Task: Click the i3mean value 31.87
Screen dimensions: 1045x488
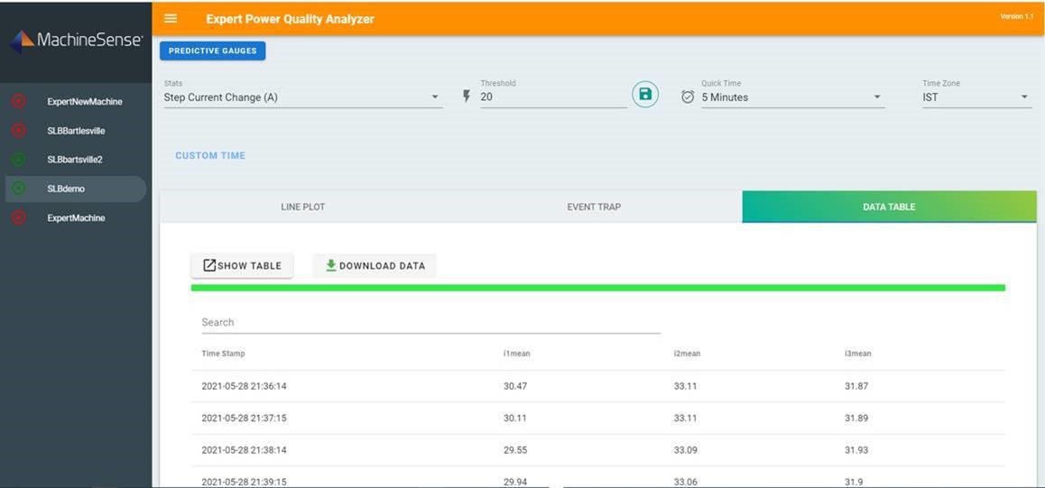Action: click(856, 386)
